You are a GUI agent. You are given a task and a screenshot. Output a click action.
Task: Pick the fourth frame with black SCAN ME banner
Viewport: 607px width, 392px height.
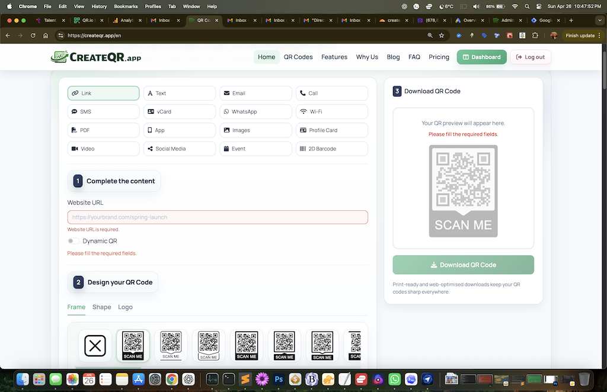point(247,346)
